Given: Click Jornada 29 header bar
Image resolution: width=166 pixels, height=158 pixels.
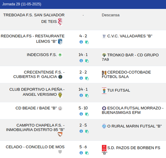Looking at the screenshot, I should click(x=83, y=4).
